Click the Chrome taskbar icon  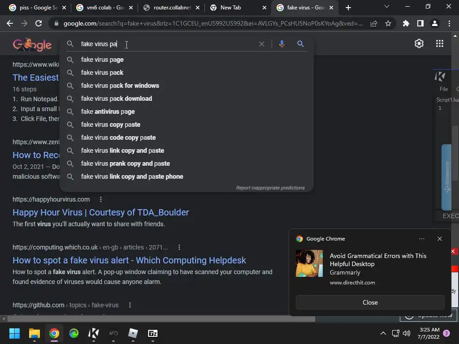click(x=54, y=333)
